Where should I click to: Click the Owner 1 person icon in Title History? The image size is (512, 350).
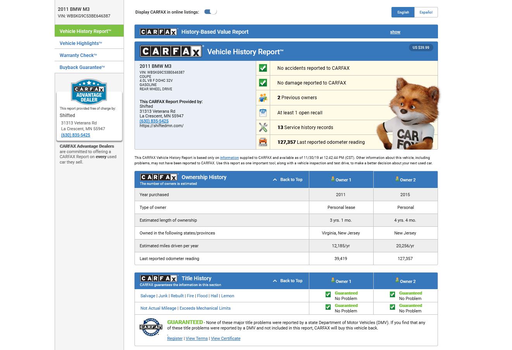point(333,281)
